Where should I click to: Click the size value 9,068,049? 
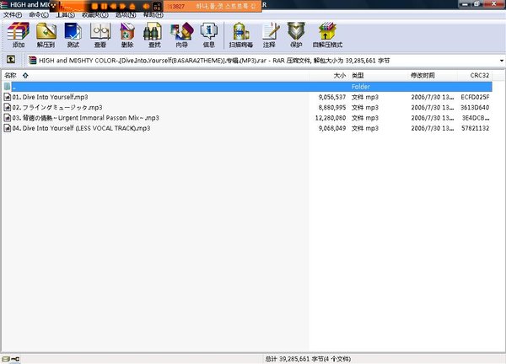[x=332, y=128]
